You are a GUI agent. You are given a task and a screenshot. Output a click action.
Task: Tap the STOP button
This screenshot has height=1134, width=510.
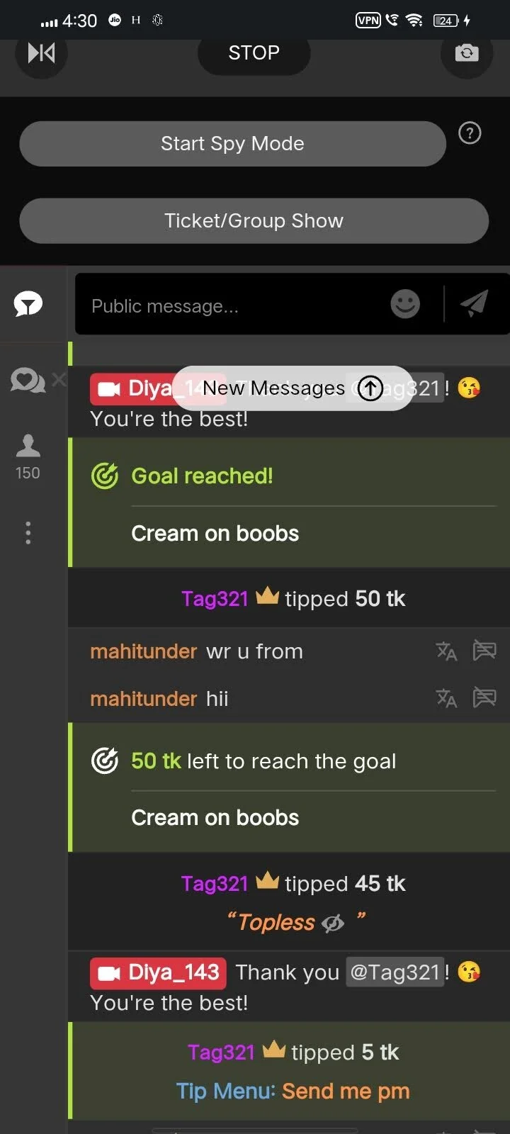pyautogui.click(x=254, y=53)
